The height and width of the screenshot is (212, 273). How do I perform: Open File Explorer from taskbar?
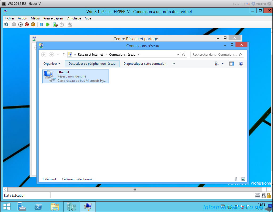click(55, 207)
